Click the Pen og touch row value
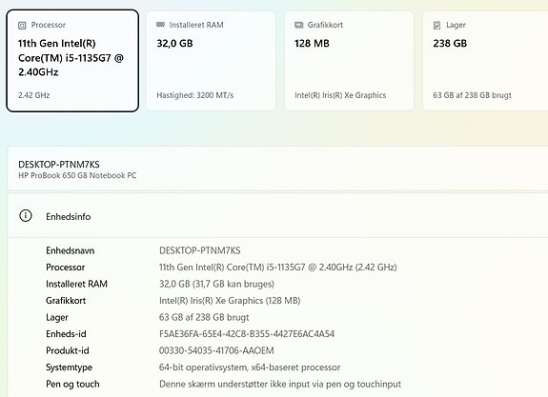Screen dimensions: 548x397 pos(280,384)
